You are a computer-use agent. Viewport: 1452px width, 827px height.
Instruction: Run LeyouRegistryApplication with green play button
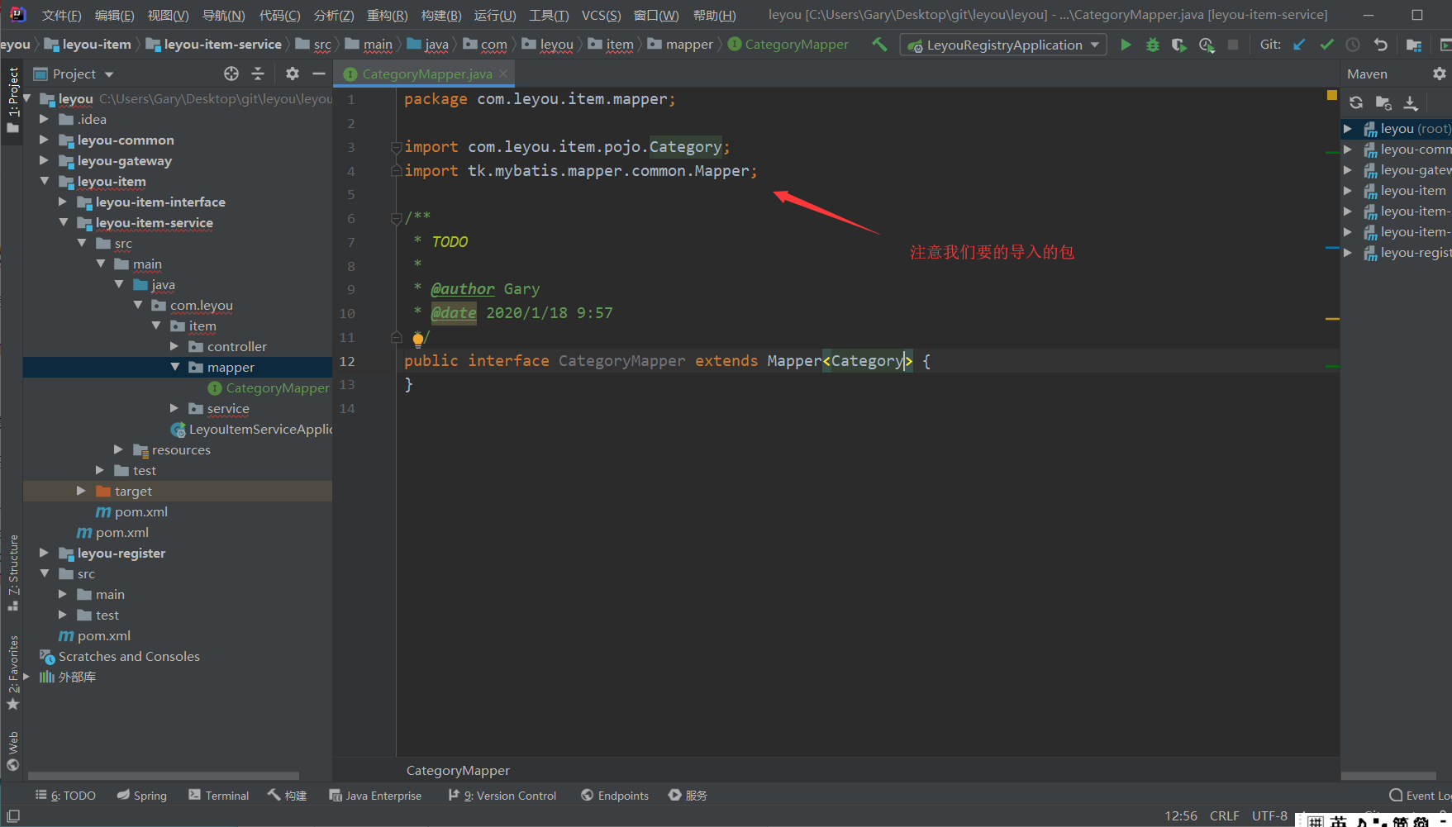(1126, 45)
